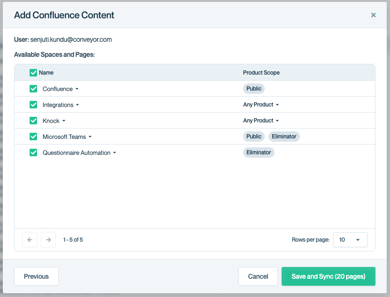The height and width of the screenshot is (297, 390).
Task: Cancel adding Confluence content
Action: click(x=258, y=276)
